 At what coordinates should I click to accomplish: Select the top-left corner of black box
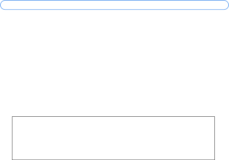pos(12,117)
